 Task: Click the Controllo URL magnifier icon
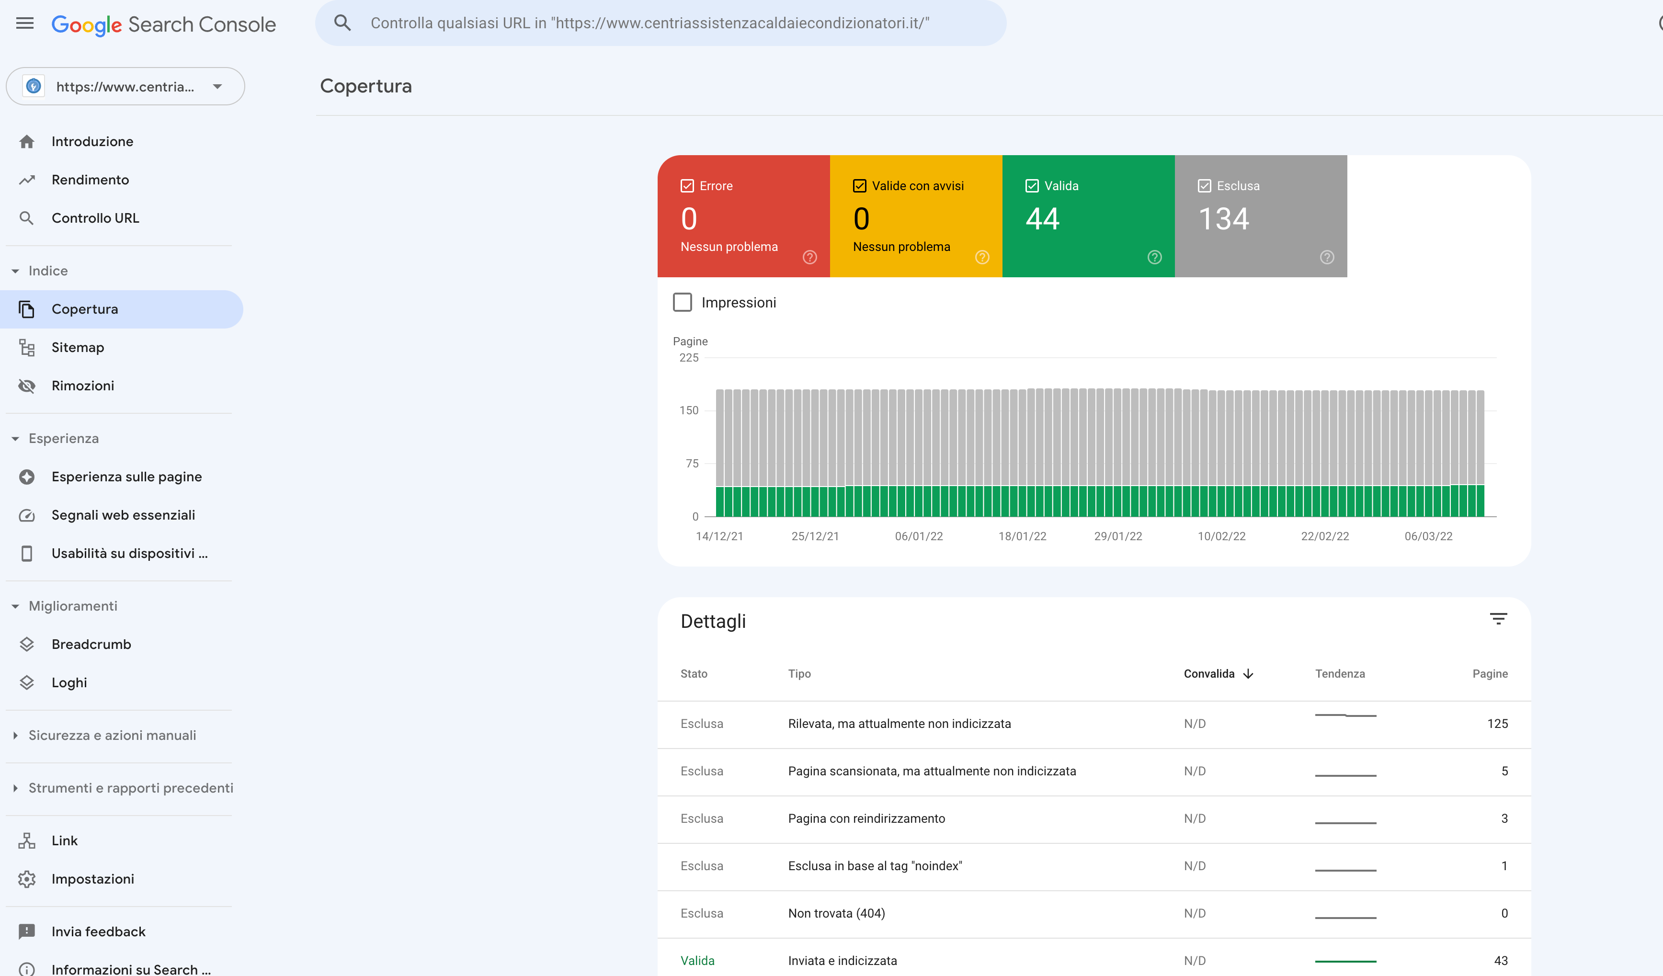click(26, 218)
